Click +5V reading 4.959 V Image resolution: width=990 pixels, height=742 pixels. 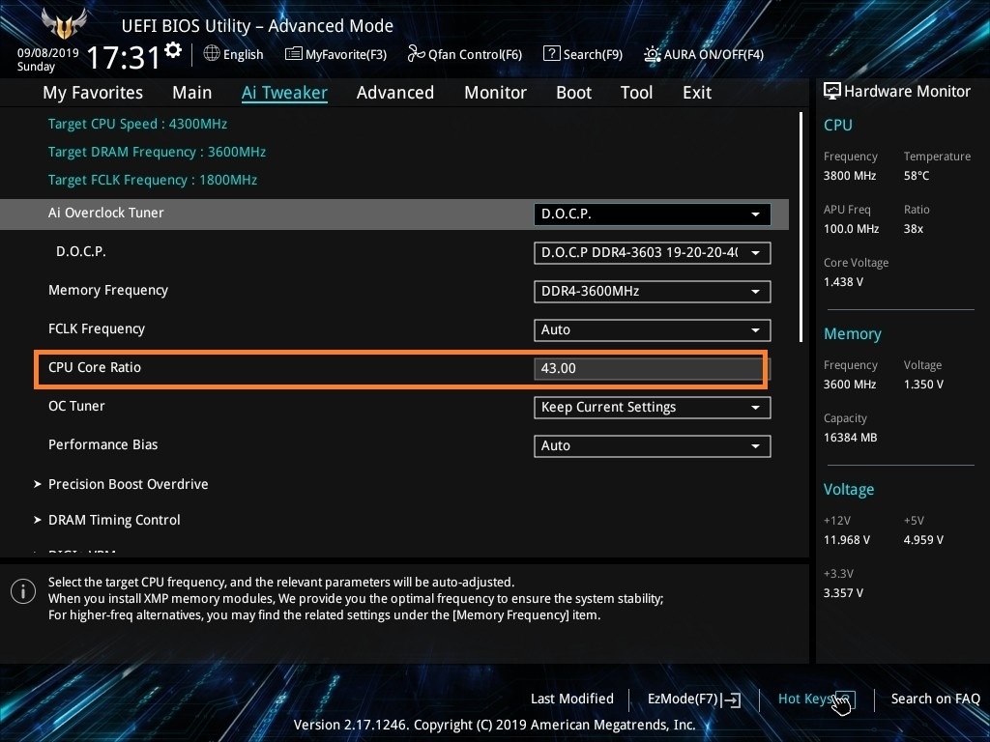923,539
